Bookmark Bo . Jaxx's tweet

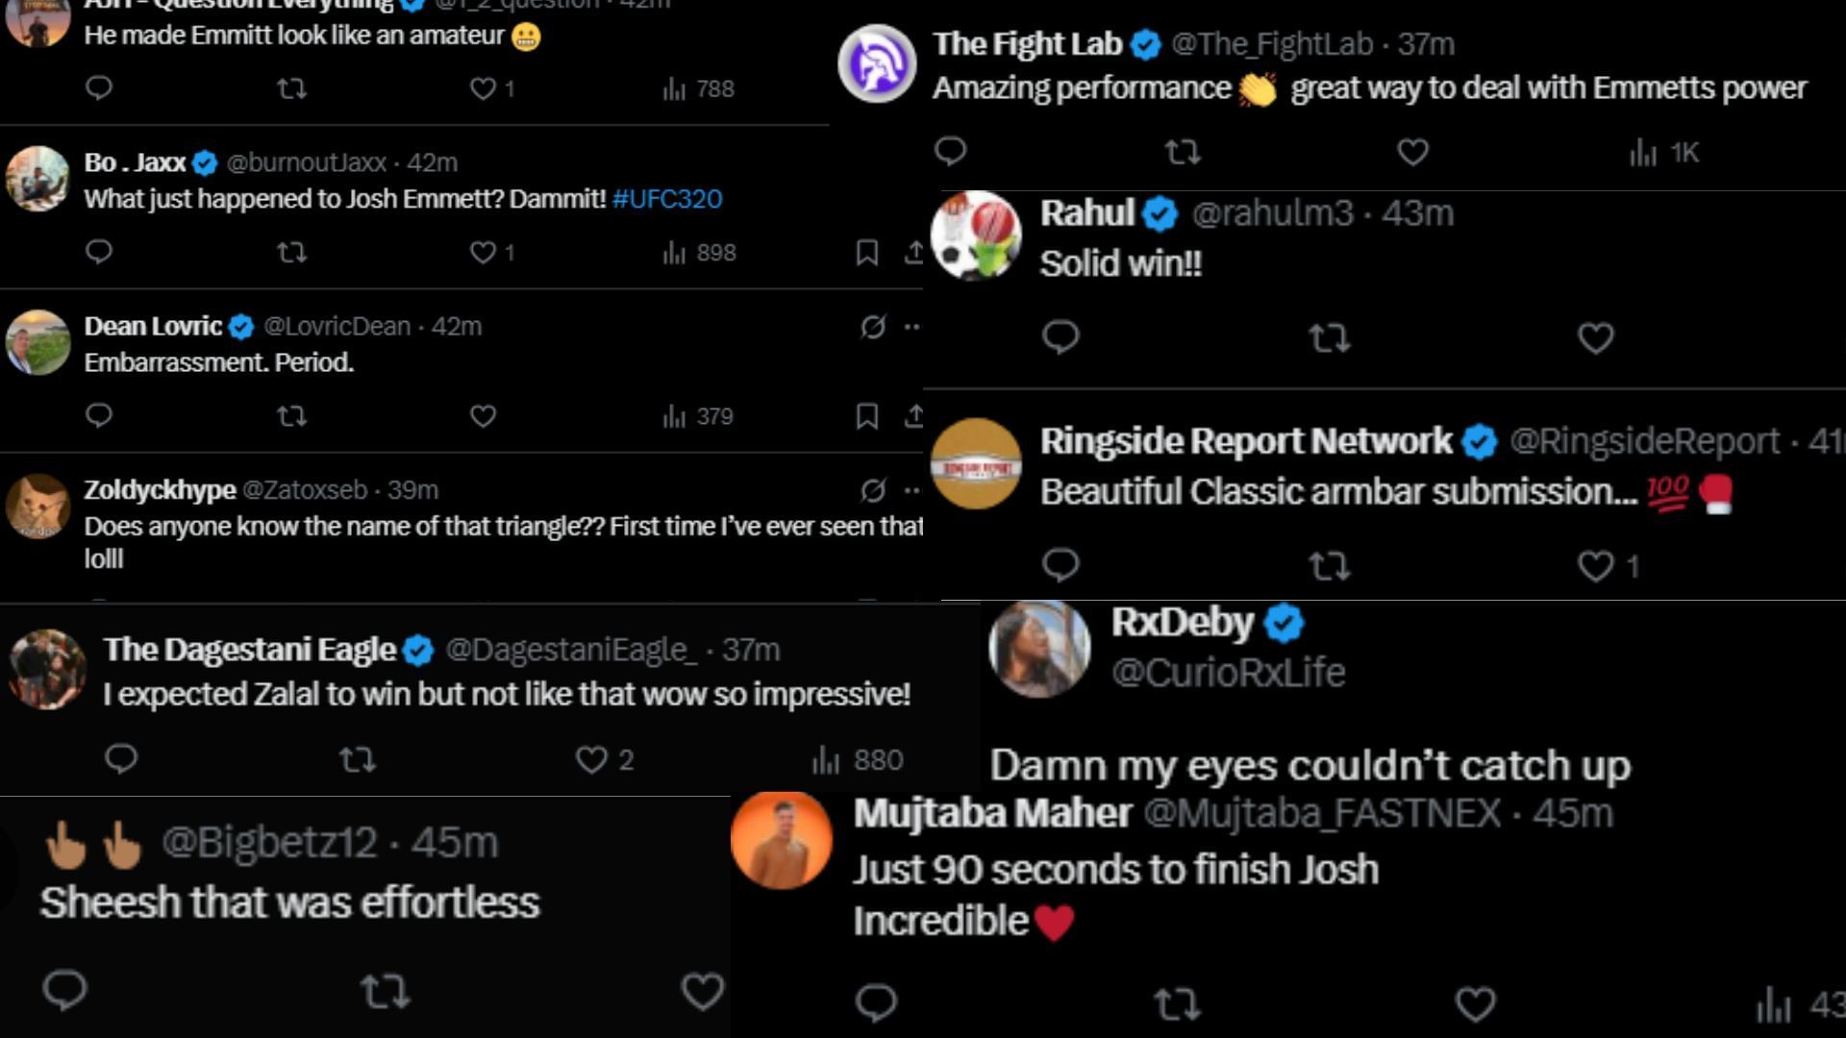(866, 253)
